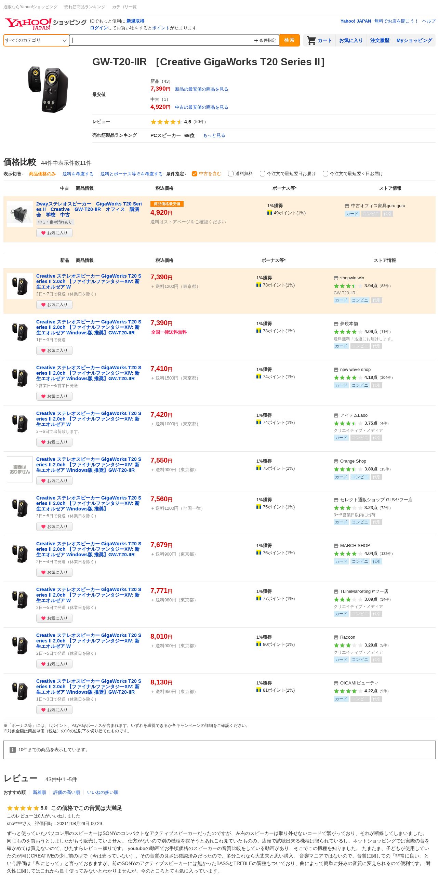Favorite the Racoon store listing
Viewport: 439px width, 878px height.
pyautogui.click(x=54, y=664)
